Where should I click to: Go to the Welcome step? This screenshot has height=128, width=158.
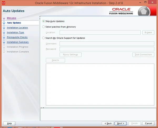[x=11, y=18]
